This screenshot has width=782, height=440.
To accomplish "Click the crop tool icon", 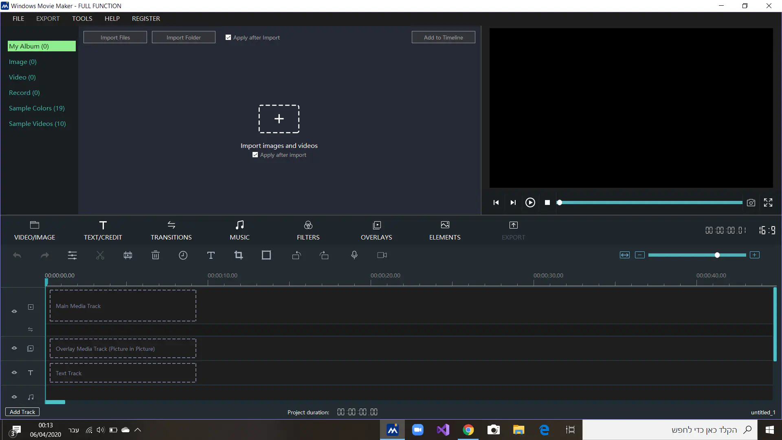I will click(239, 255).
